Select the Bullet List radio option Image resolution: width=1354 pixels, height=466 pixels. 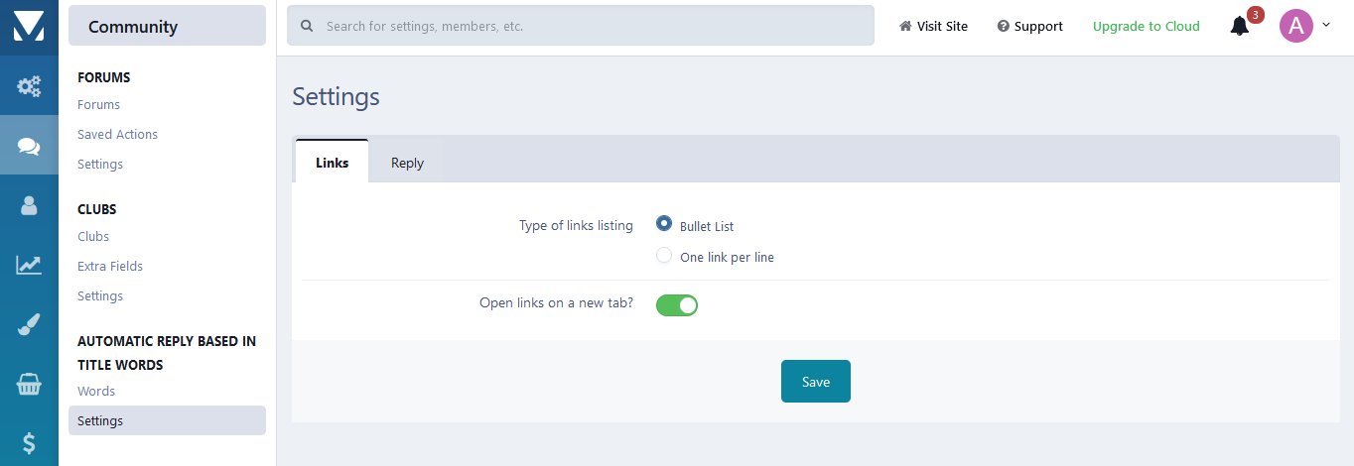pos(664,224)
